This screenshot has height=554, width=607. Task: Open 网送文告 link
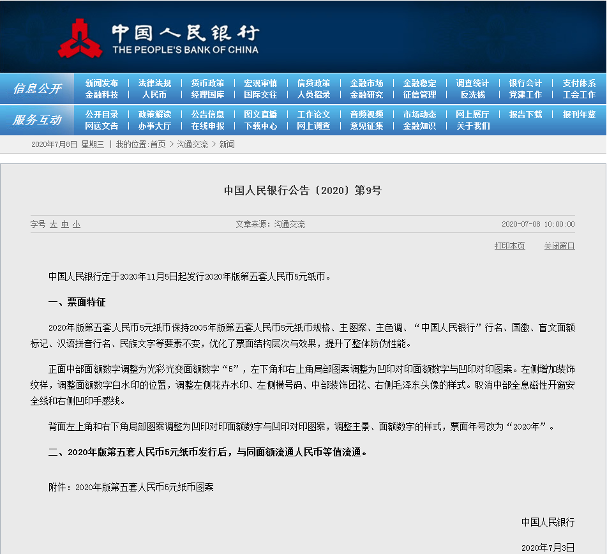102,126
